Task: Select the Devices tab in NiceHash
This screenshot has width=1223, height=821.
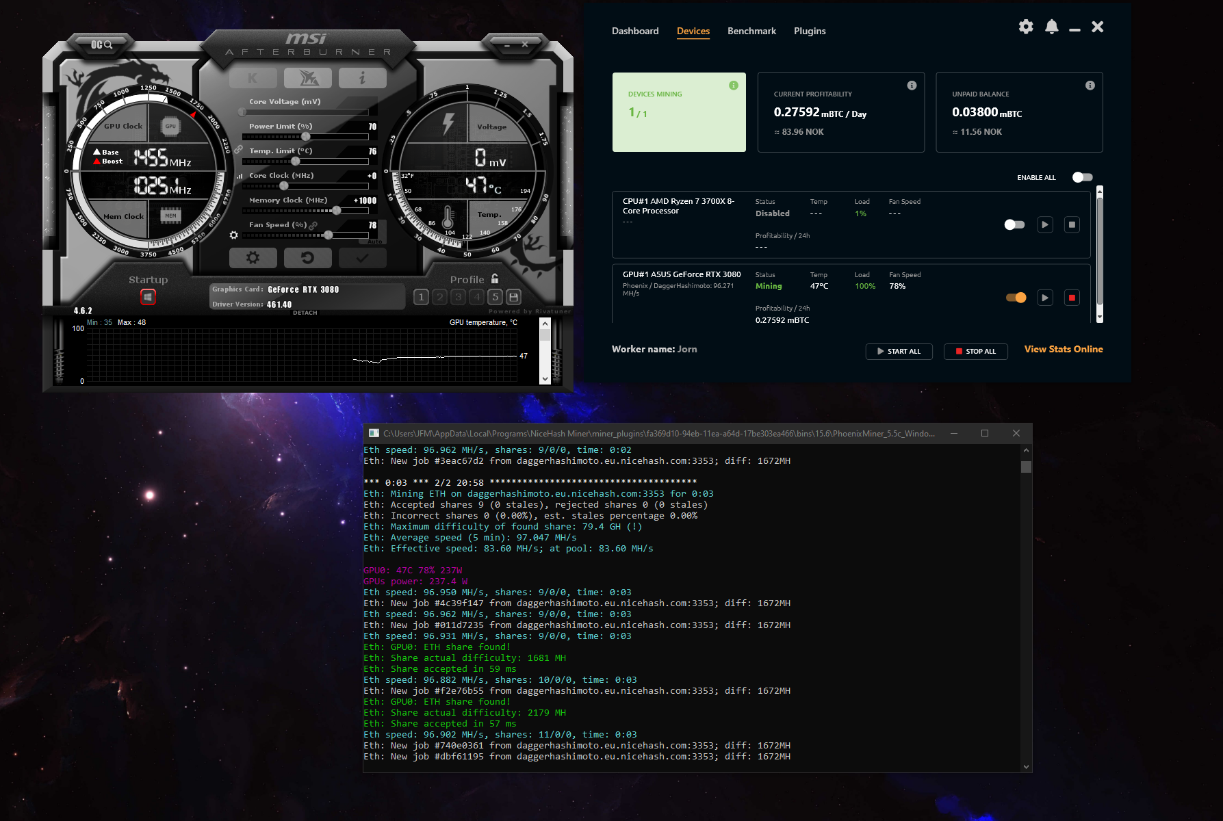Action: [693, 31]
